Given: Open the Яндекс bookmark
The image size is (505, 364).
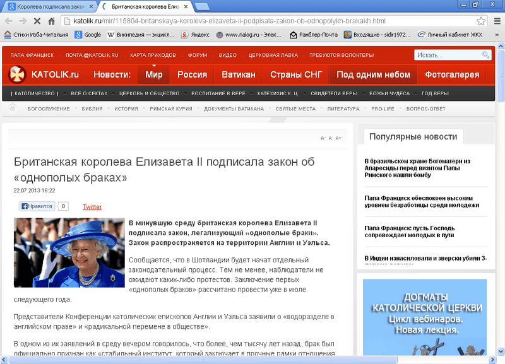Looking at the screenshot, I should [195, 35].
